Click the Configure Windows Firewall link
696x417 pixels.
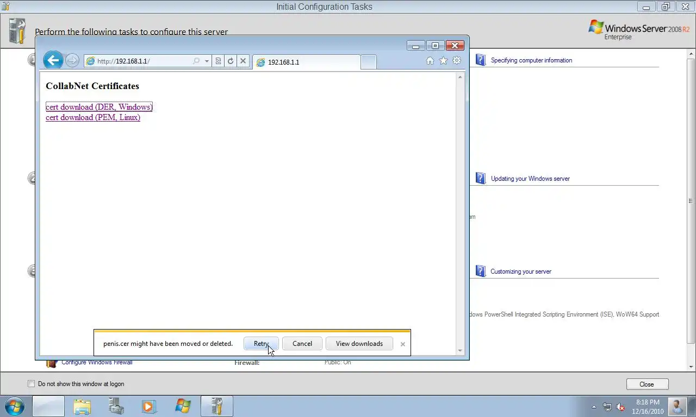(97, 362)
